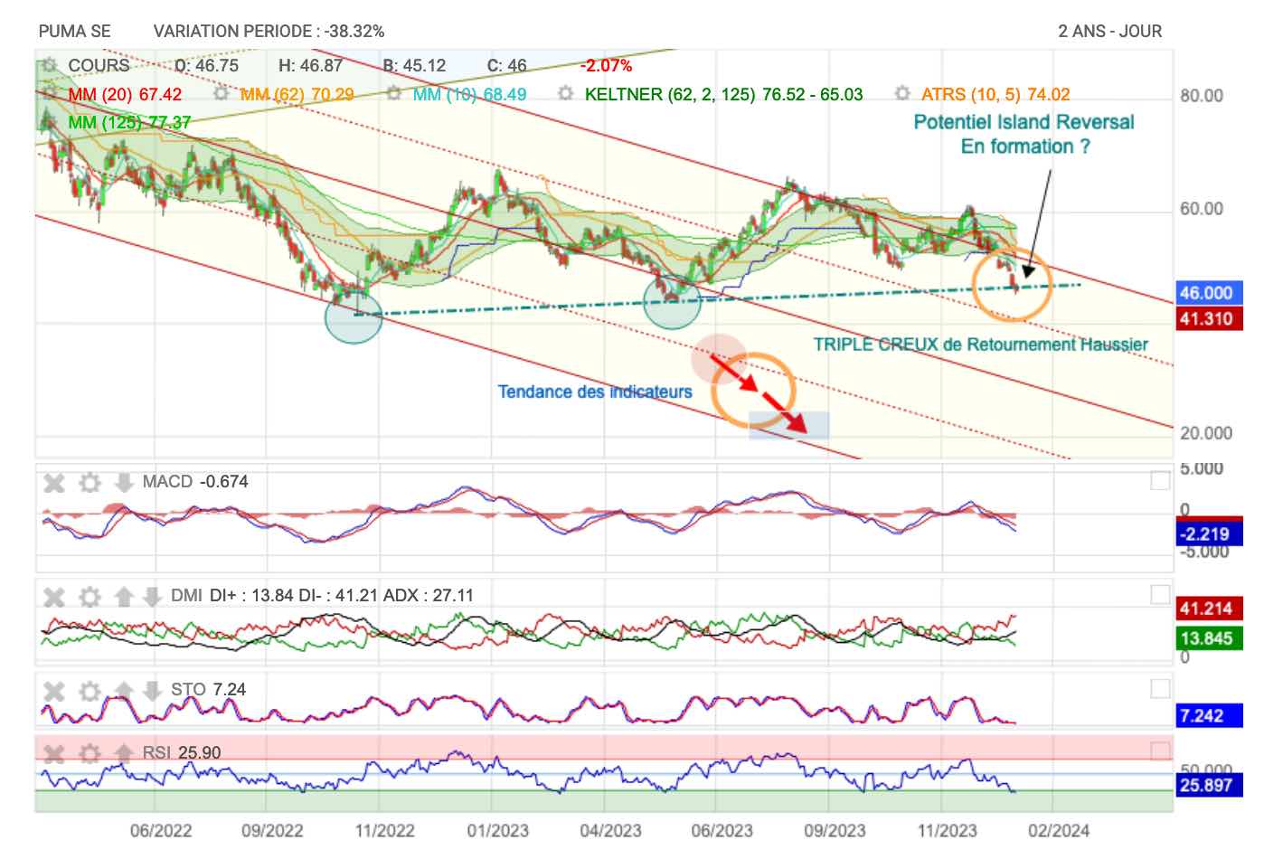Click the Tendance des indicateurs annotation
Image resolution: width=1264 pixels, height=859 pixels.
(595, 392)
